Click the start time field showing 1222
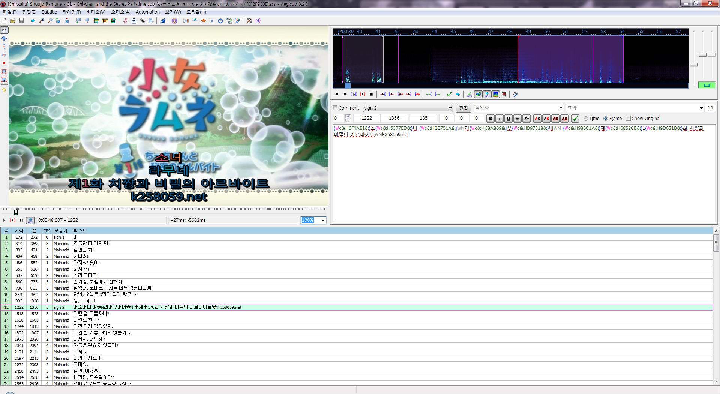Screen dimensions: 720x394 point(367,118)
